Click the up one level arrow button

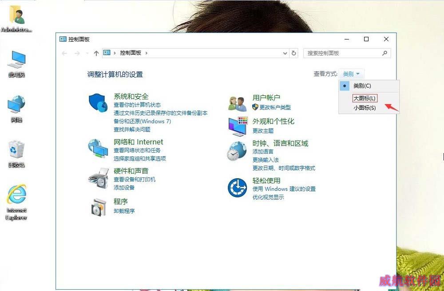pos(96,53)
